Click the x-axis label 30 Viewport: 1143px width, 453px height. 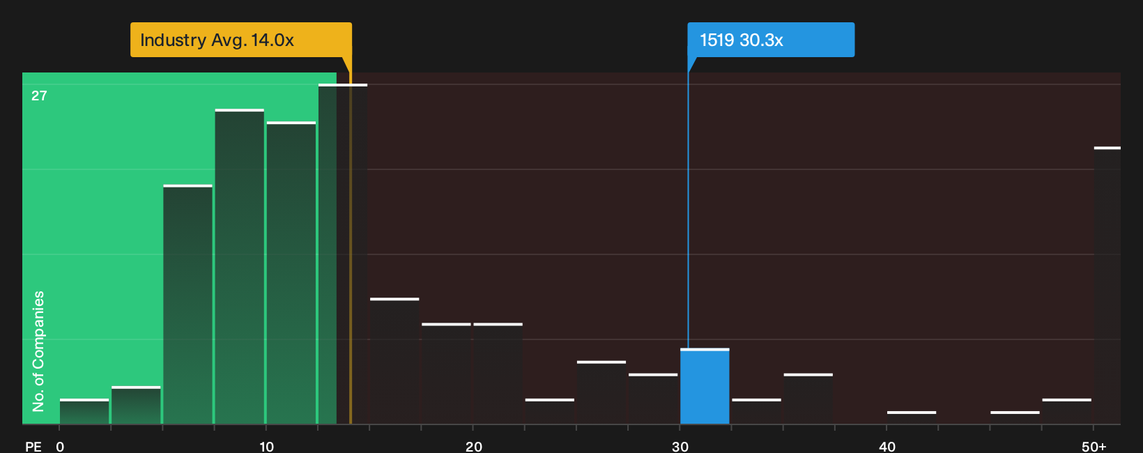pyautogui.click(x=680, y=447)
